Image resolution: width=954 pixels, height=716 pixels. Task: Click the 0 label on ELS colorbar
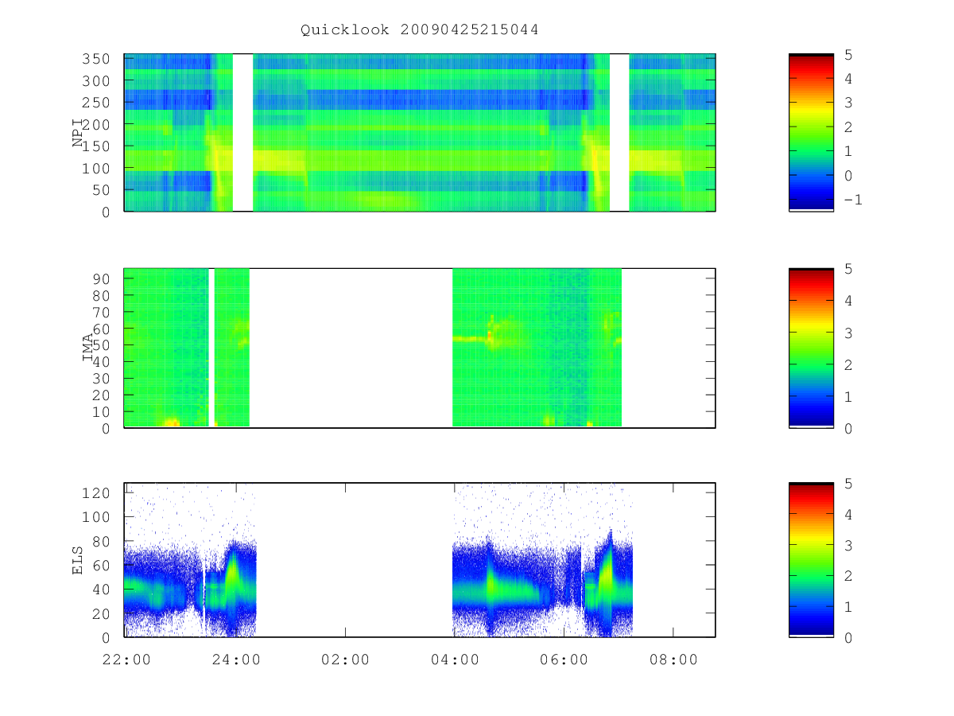tap(848, 637)
